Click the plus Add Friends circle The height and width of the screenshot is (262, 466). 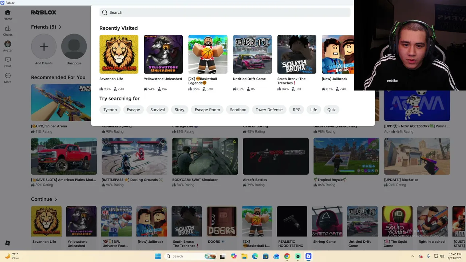(x=44, y=47)
